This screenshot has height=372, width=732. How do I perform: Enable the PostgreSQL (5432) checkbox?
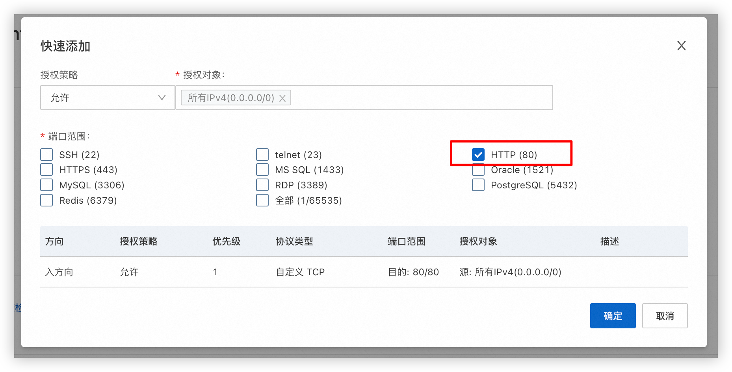(x=478, y=185)
